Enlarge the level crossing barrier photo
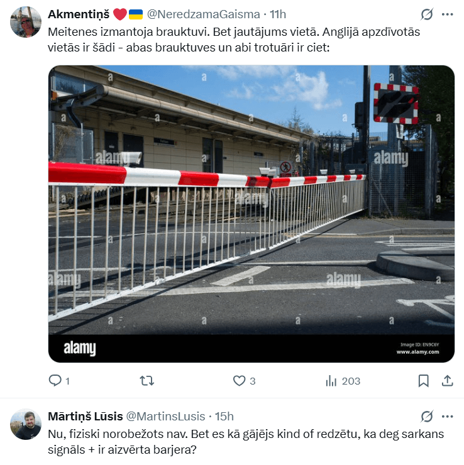Image resolution: width=464 pixels, height=465 pixels. click(251, 214)
